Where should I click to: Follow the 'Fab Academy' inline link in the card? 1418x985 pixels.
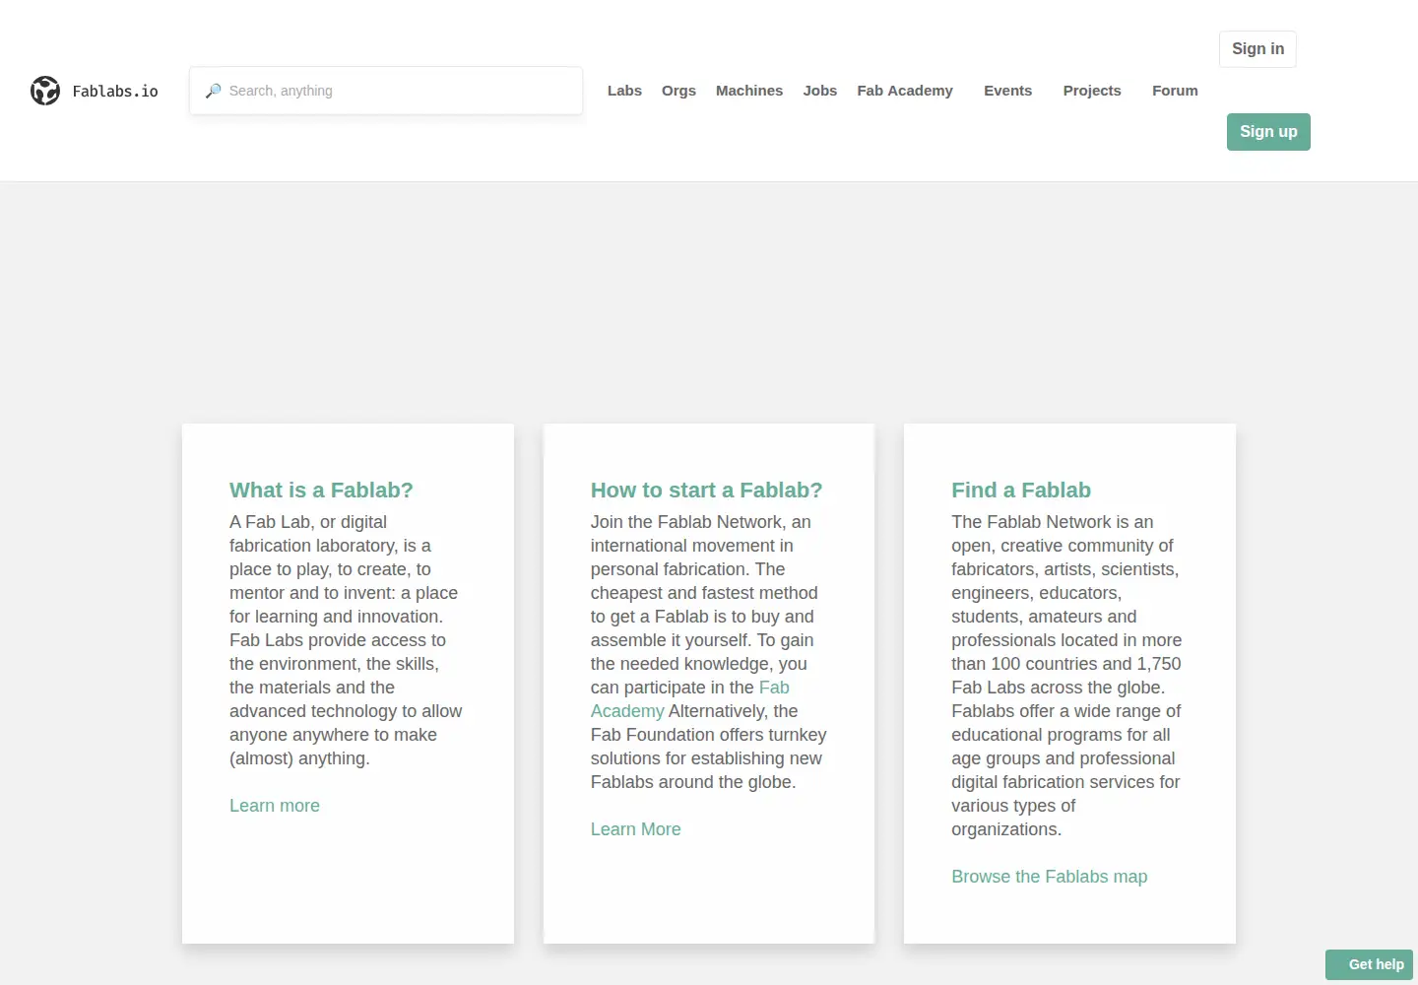tap(774, 688)
